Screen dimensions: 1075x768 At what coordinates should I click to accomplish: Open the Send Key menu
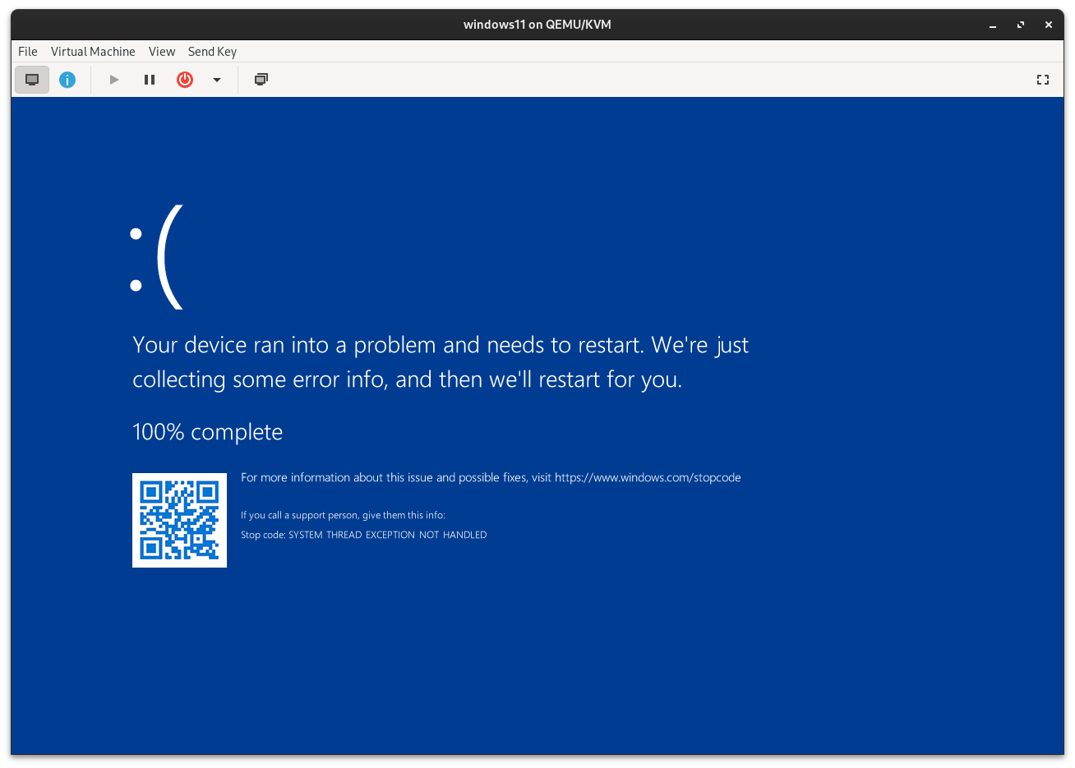[212, 51]
